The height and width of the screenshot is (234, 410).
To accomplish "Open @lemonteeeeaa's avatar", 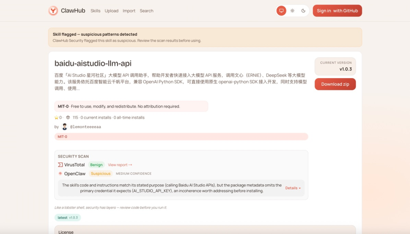I will pos(64,126).
